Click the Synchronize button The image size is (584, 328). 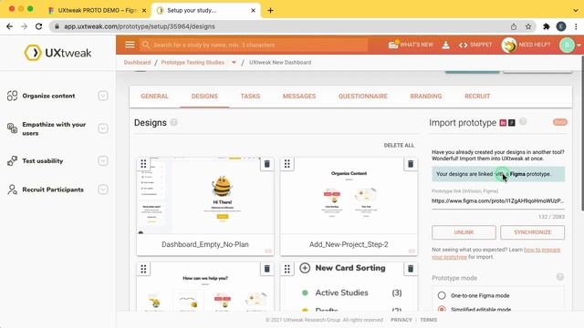[x=532, y=232]
